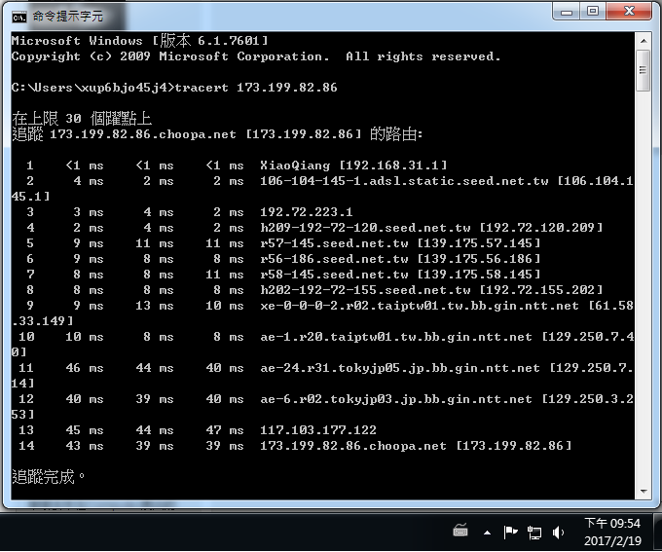
Task: Show hidden system tray icons
Action: click(487, 533)
